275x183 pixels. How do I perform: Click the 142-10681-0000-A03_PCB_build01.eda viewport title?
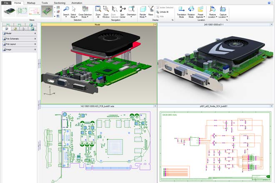tap(97, 106)
